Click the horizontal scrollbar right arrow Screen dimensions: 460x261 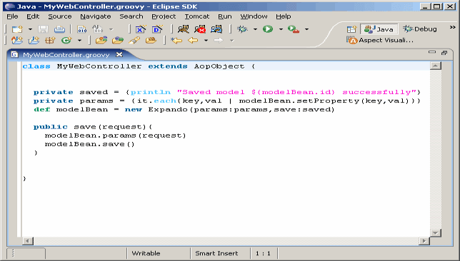pos(424,241)
